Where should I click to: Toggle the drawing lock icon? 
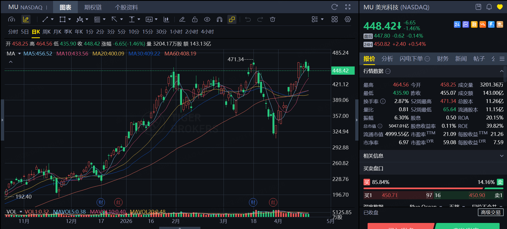[x=195, y=19]
